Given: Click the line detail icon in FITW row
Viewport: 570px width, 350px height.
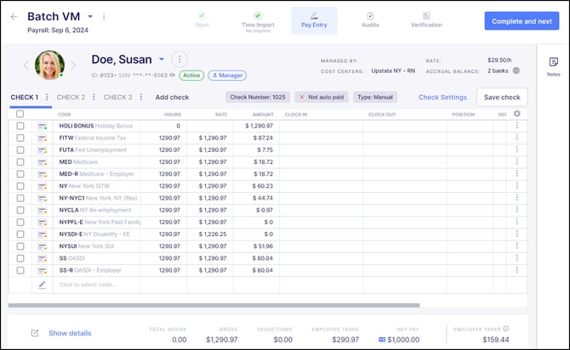Looking at the screenshot, I should (x=43, y=138).
